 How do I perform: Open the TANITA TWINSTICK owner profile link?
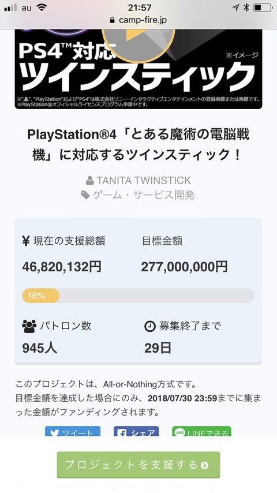point(144,181)
